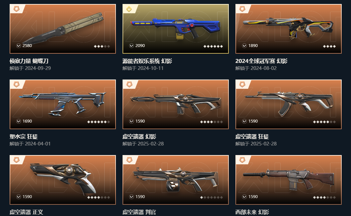
Task: Open the 源能者娱乐系统 幻影 skin card
Action: coord(175,29)
